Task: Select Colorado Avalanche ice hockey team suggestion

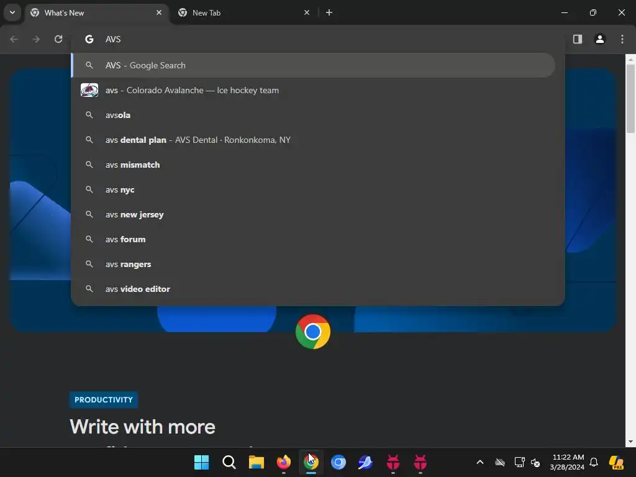Action: click(313, 90)
